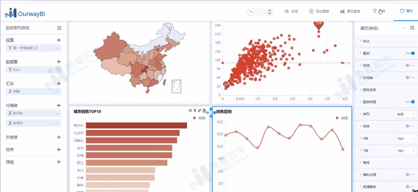Toggle the 网格 grid switch
The image size is (418, 192).
pos(410,65)
